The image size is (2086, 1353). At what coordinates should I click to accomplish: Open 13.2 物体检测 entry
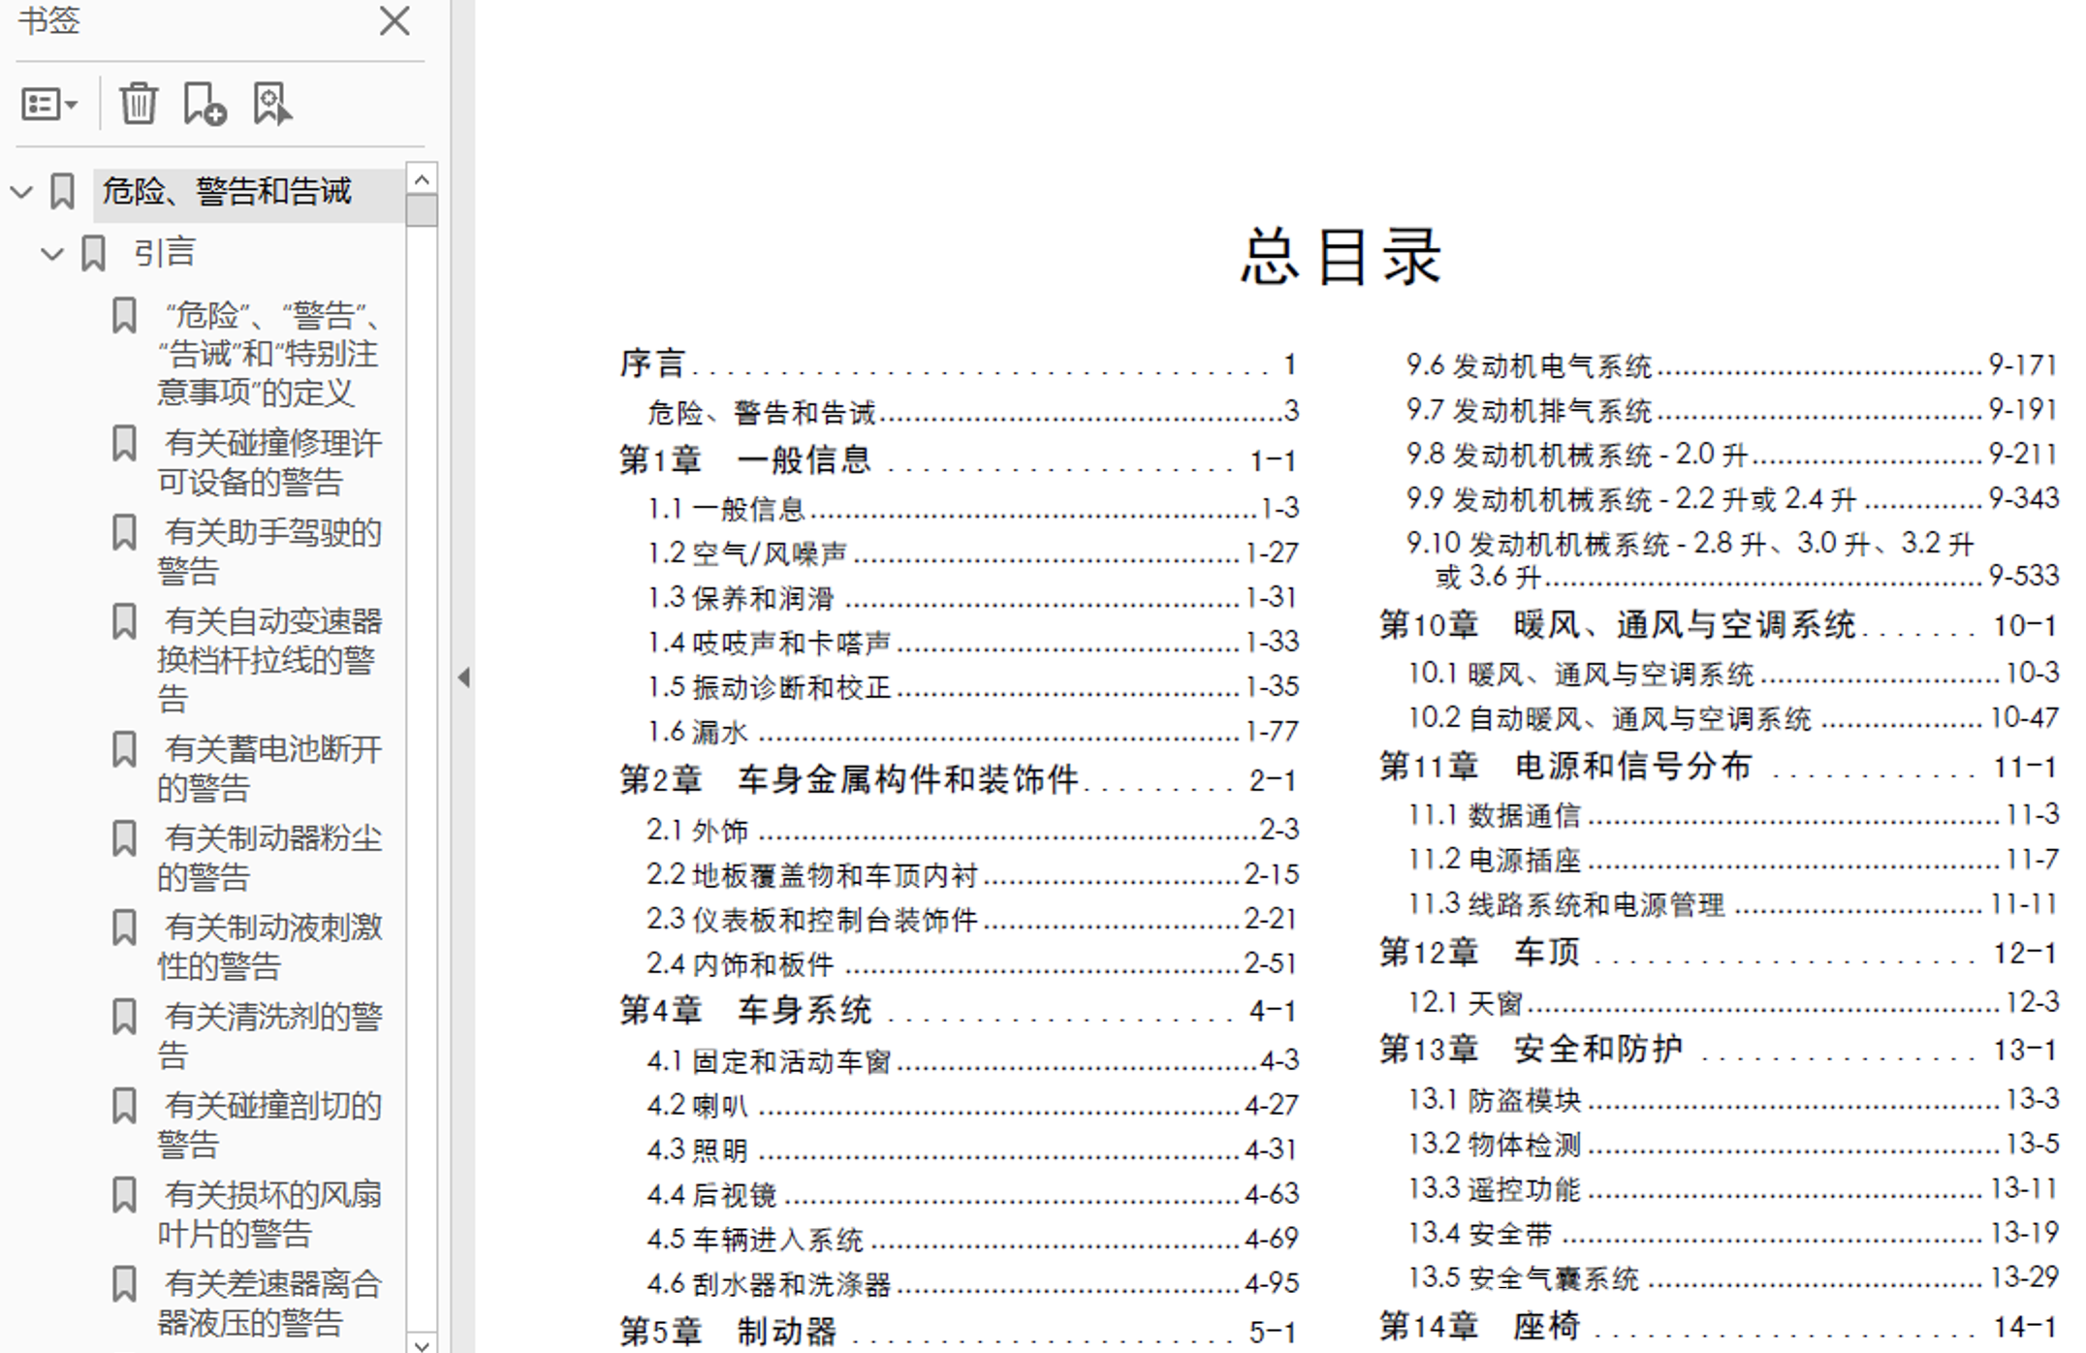click(1732, 1145)
